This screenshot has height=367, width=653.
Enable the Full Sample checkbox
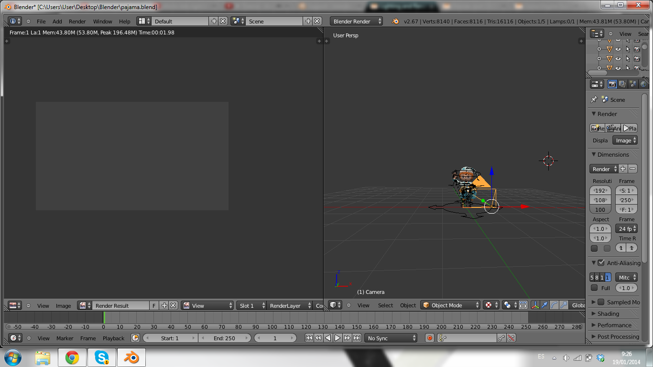594,288
